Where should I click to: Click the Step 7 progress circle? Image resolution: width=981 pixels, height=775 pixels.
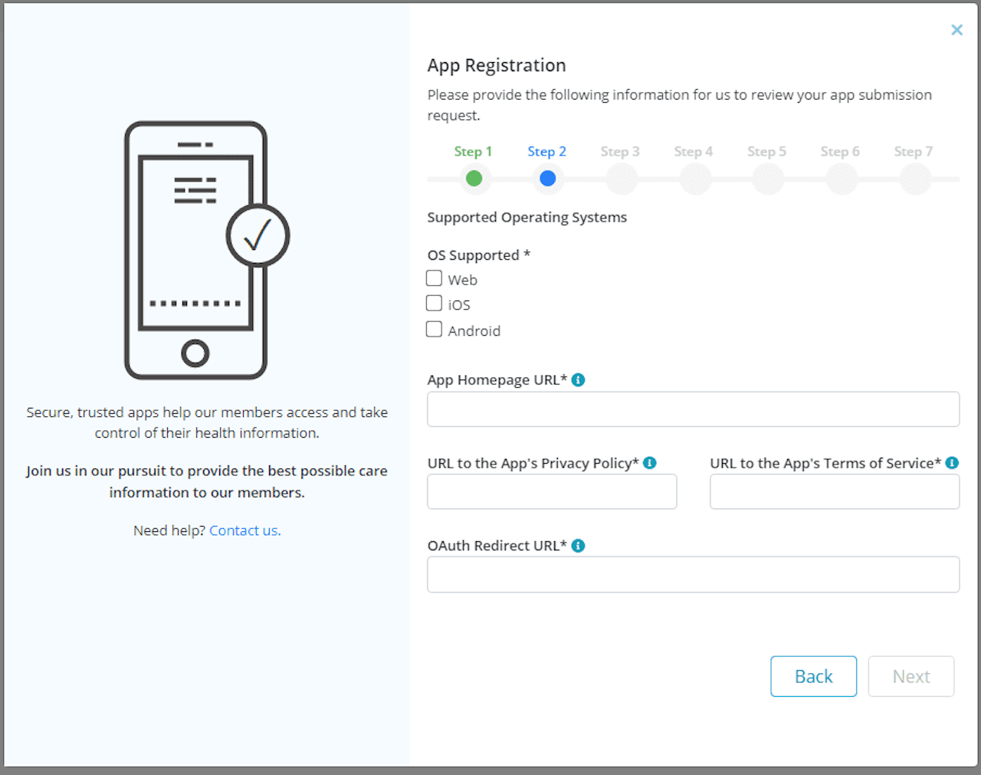pos(914,179)
